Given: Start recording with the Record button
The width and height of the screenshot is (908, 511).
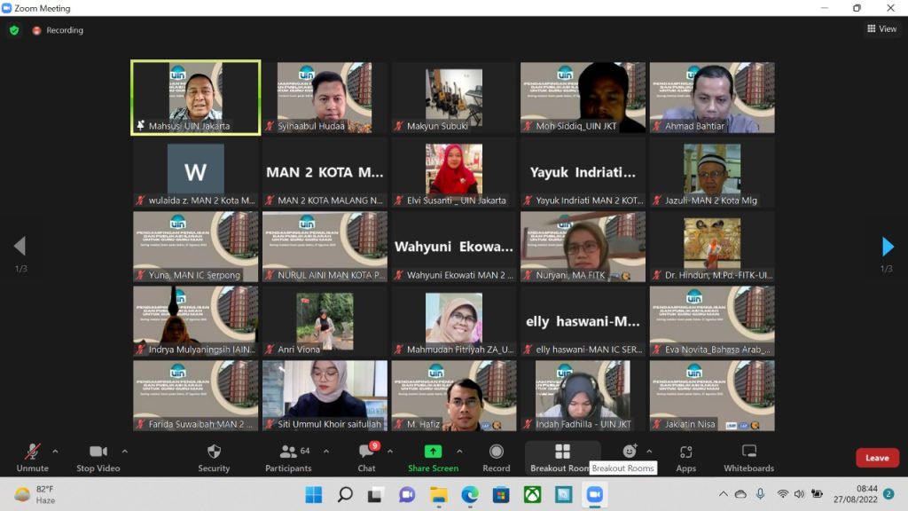Looking at the screenshot, I should tap(496, 457).
